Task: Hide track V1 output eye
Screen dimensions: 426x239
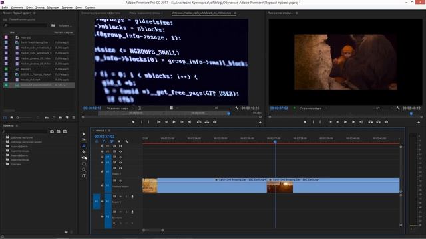Action: coord(120,181)
